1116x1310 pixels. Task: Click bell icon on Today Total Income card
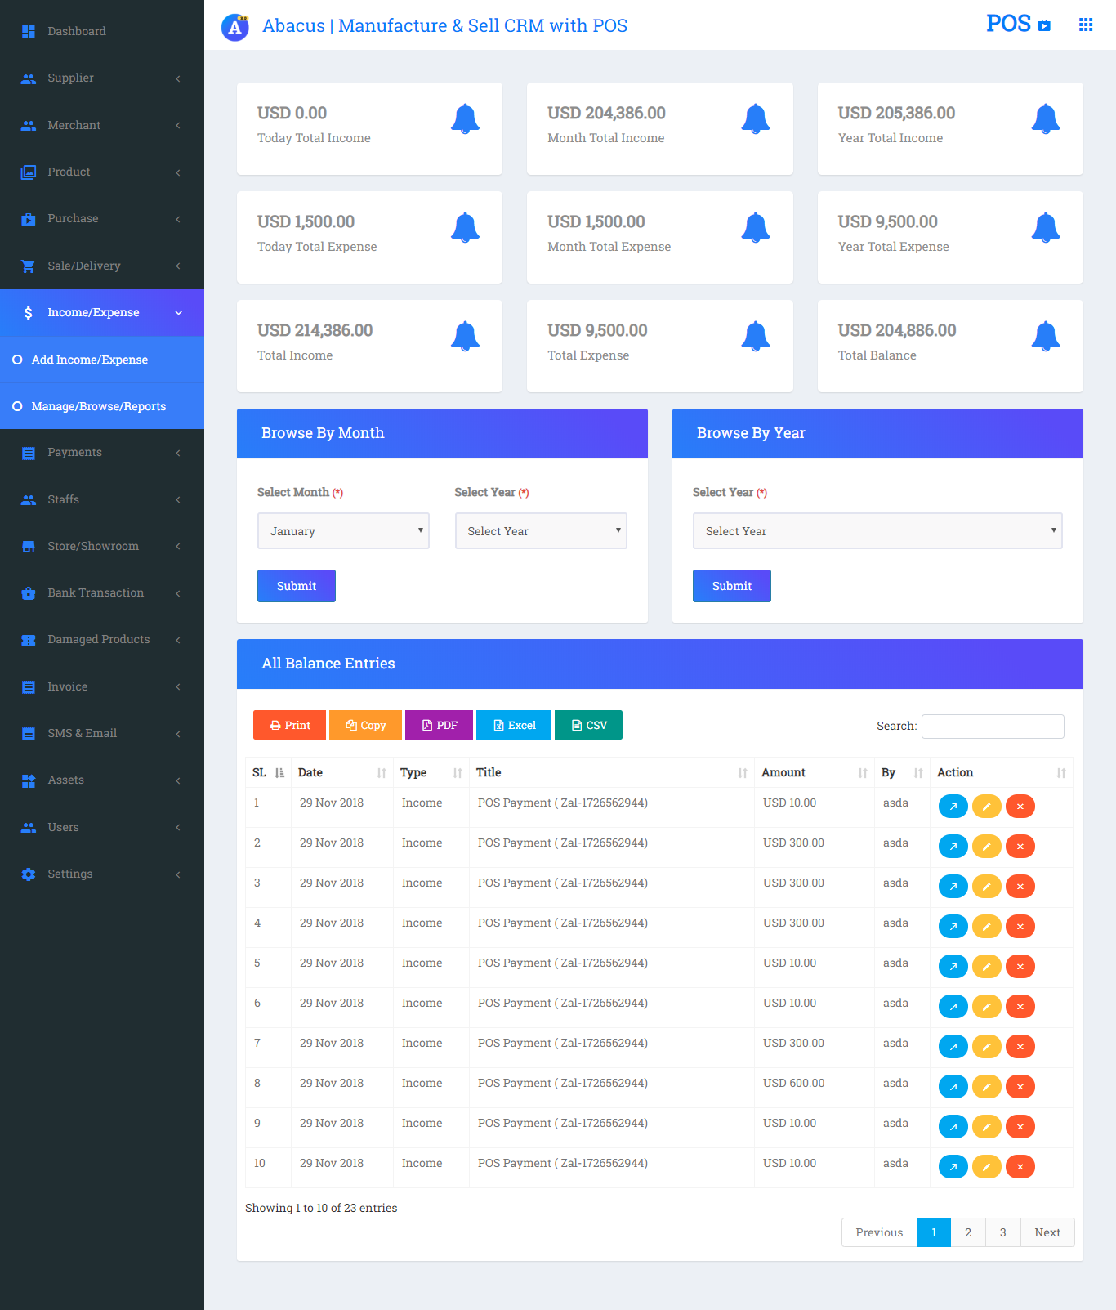(x=466, y=119)
